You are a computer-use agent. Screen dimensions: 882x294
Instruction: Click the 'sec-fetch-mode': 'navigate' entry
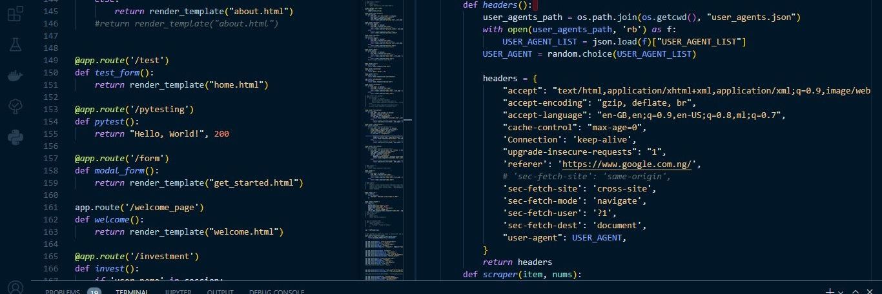[577, 201]
